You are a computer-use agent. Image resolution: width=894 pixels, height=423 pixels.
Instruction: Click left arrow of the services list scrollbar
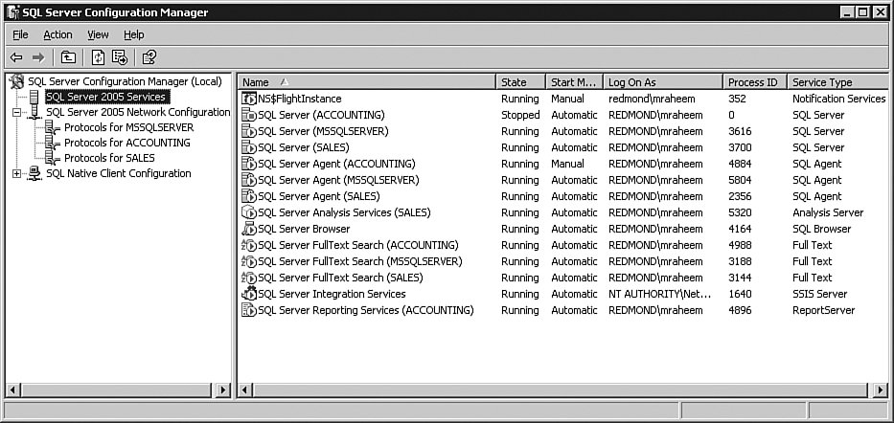[245, 390]
